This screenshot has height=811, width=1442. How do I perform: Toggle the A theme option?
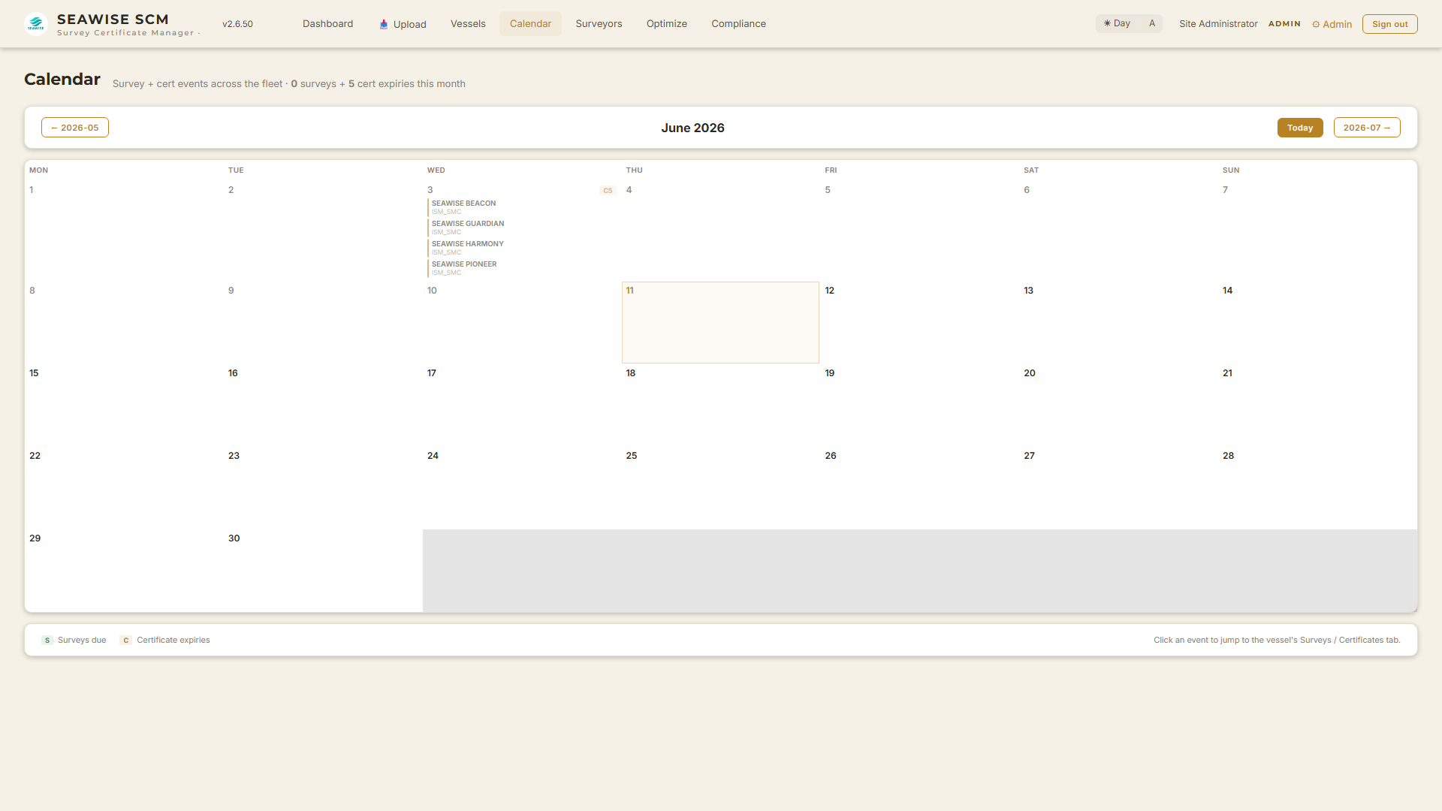(x=1152, y=24)
